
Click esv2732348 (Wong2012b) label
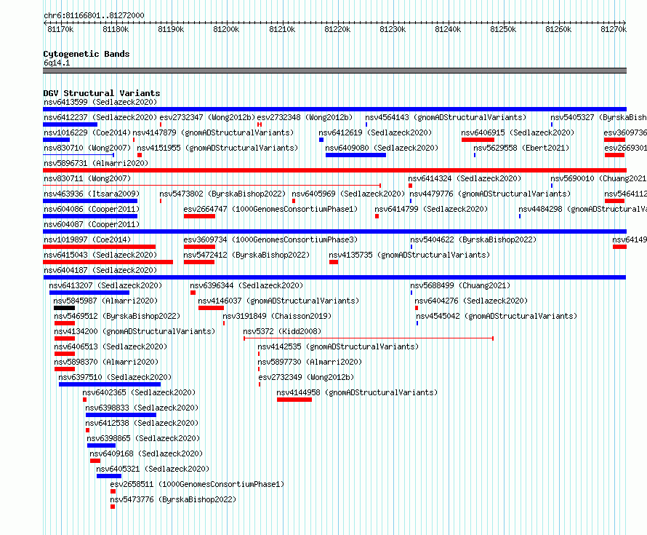305,117
